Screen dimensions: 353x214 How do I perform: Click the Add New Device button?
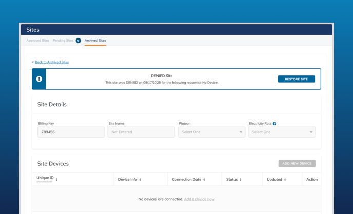point(297,164)
